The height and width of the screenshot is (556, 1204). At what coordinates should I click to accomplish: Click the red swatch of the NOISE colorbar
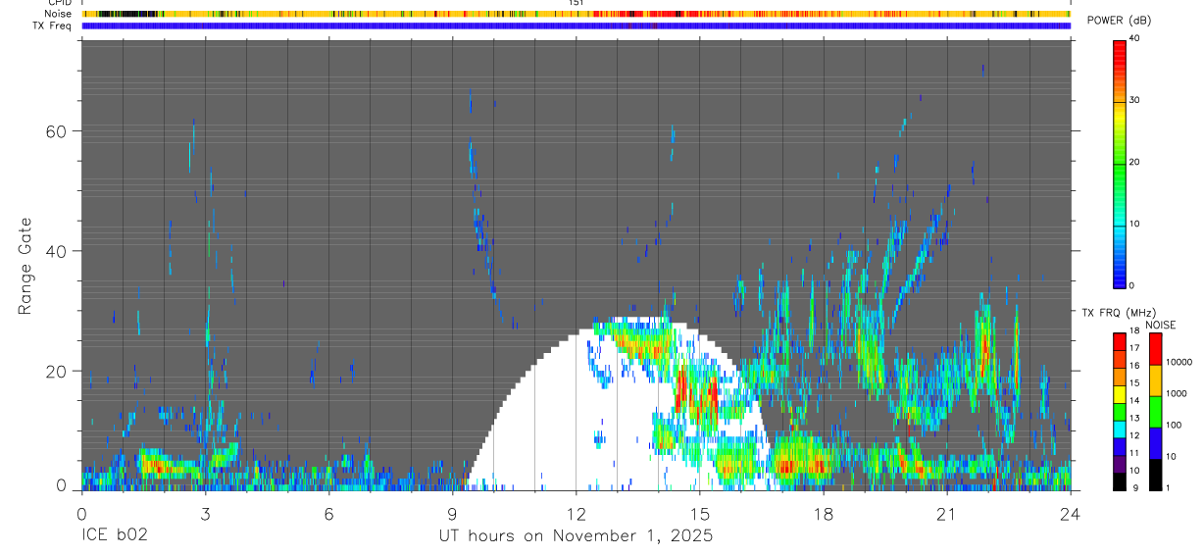1156,349
